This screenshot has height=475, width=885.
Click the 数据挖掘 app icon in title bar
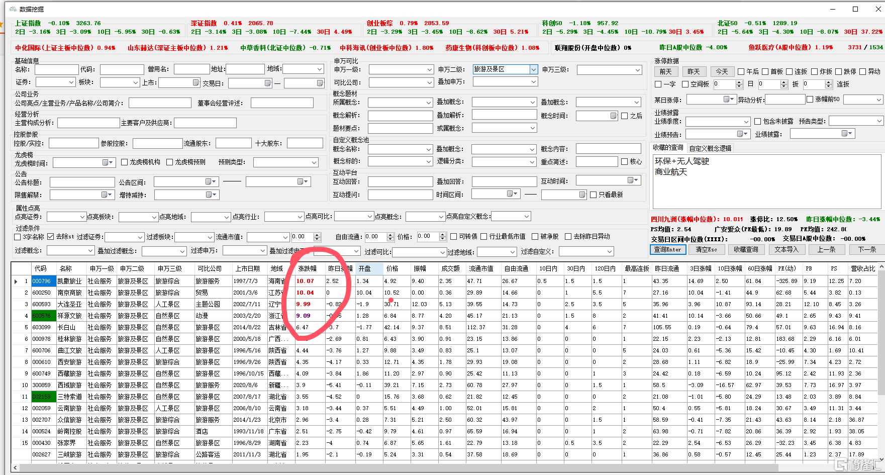(13, 9)
